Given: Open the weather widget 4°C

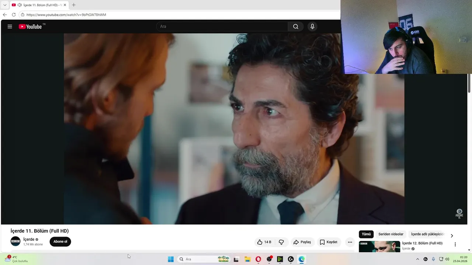Looking at the screenshot, I should [17, 259].
